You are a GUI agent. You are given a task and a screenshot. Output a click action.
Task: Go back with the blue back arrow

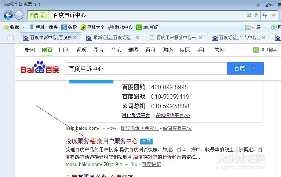[8, 15]
